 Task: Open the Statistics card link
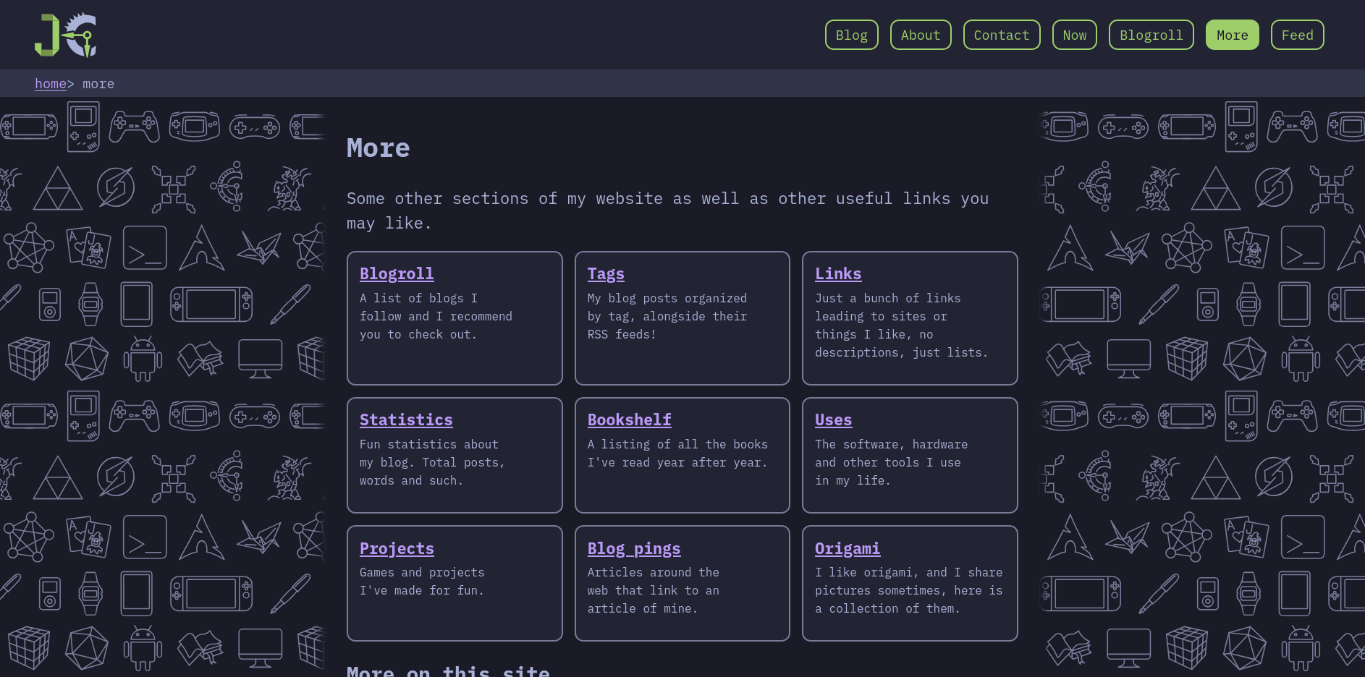(406, 420)
